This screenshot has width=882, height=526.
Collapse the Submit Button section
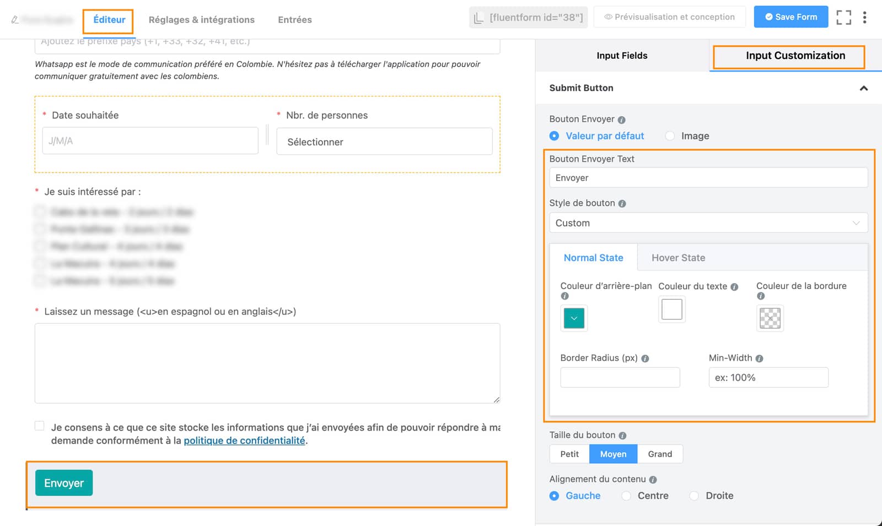pyautogui.click(x=864, y=88)
